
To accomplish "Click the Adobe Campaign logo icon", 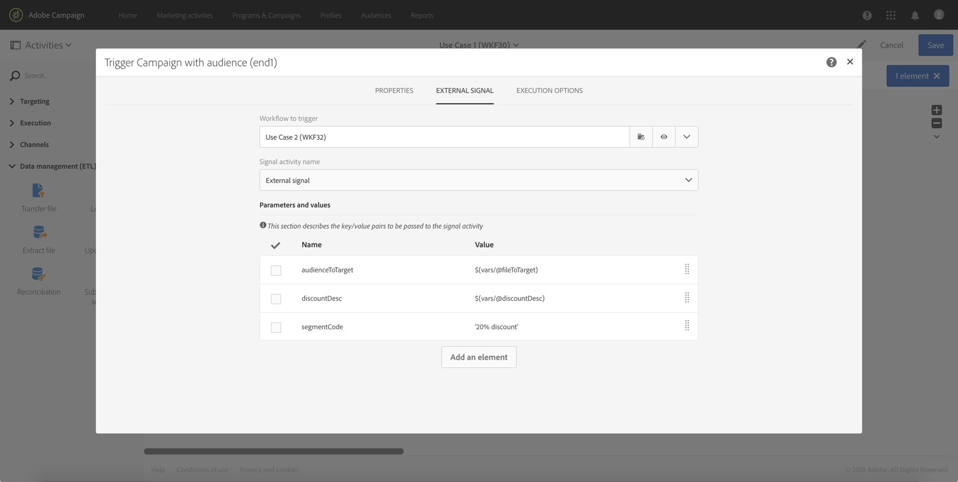I will pos(16,15).
